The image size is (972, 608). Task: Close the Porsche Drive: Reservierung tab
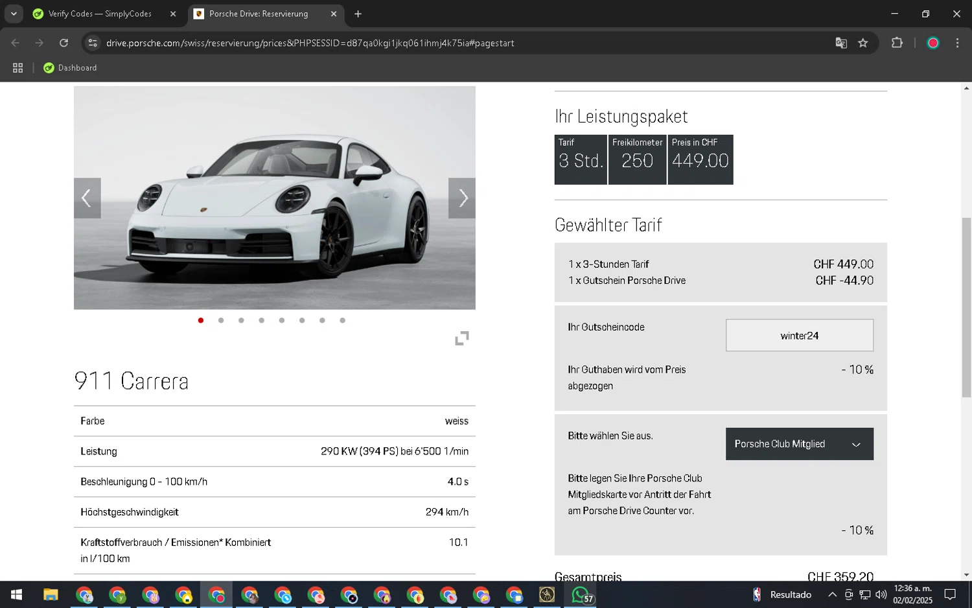(x=334, y=14)
